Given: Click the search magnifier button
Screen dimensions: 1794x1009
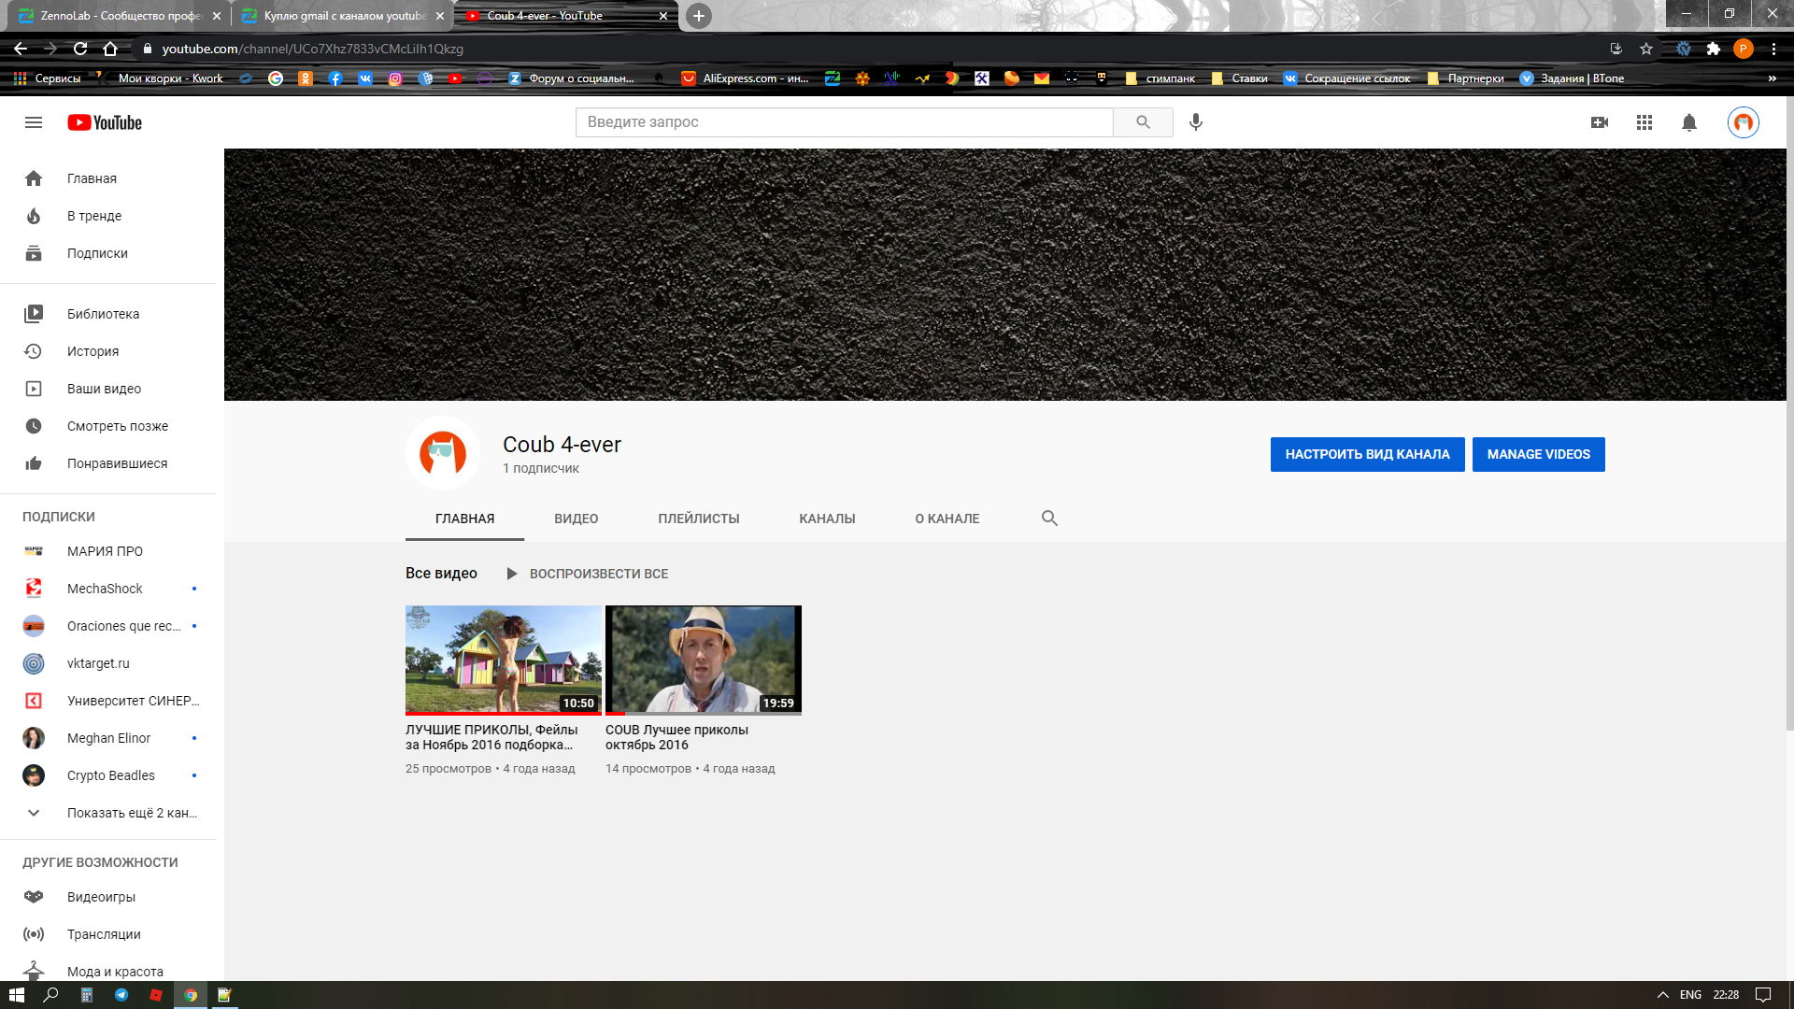Looking at the screenshot, I should 1143,122.
